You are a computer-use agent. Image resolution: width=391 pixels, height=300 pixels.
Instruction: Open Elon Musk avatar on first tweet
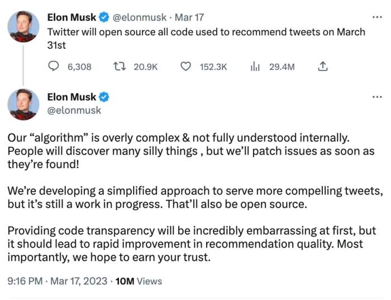tap(23, 26)
